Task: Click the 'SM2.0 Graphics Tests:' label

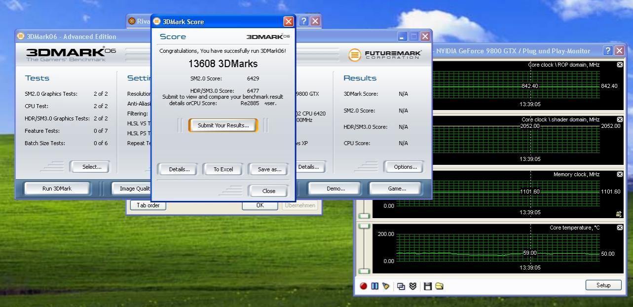Action: click(x=51, y=94)
